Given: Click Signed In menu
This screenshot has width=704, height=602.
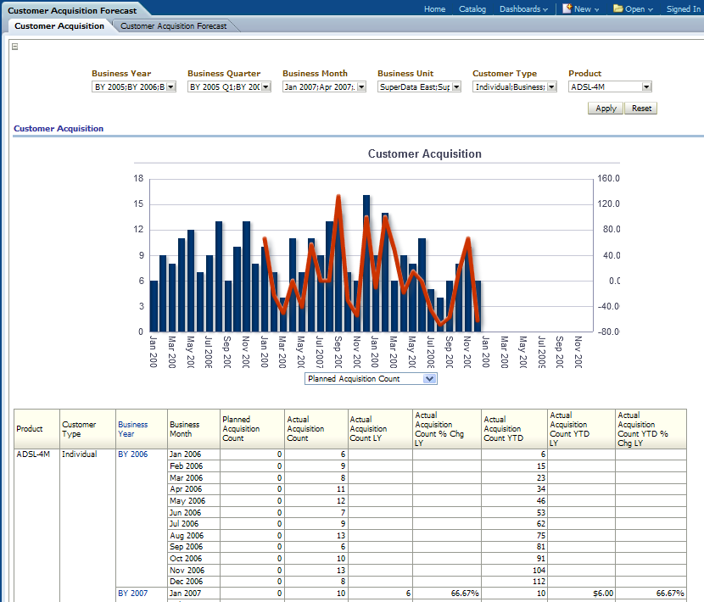Looking at the screenshot, I should tap(684, 9).
